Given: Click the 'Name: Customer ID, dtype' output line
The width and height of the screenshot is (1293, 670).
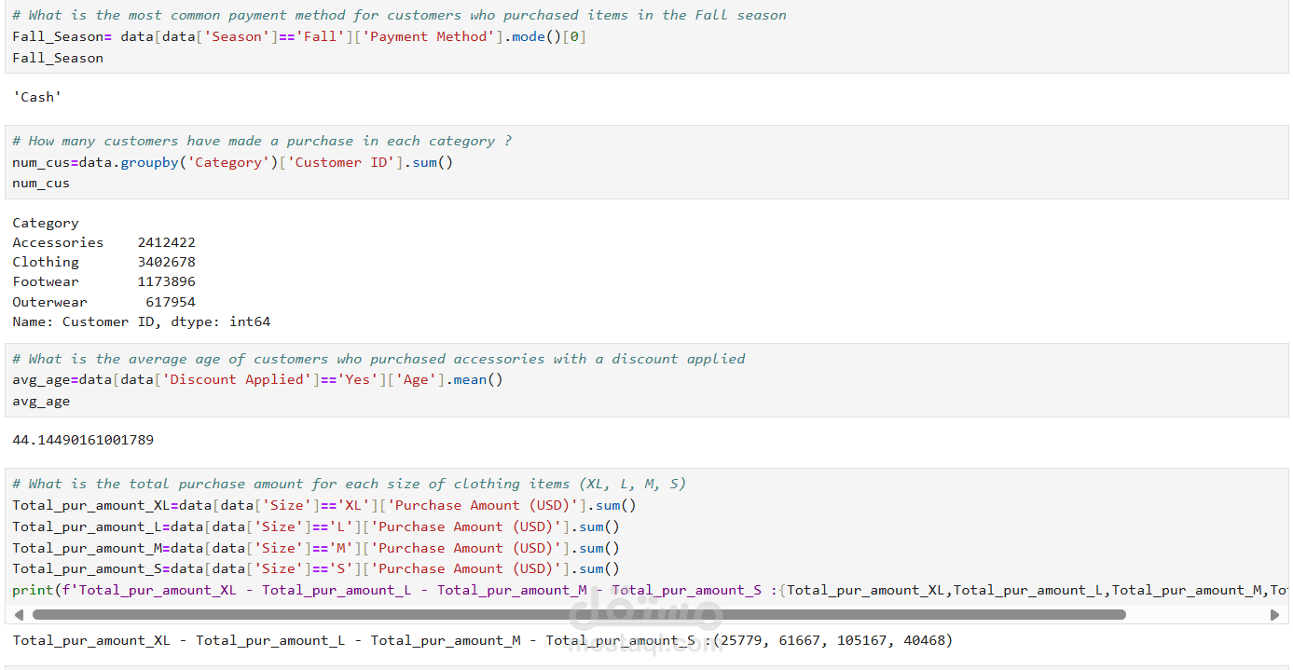Looking at the screenshot, I should click(141, 321).
